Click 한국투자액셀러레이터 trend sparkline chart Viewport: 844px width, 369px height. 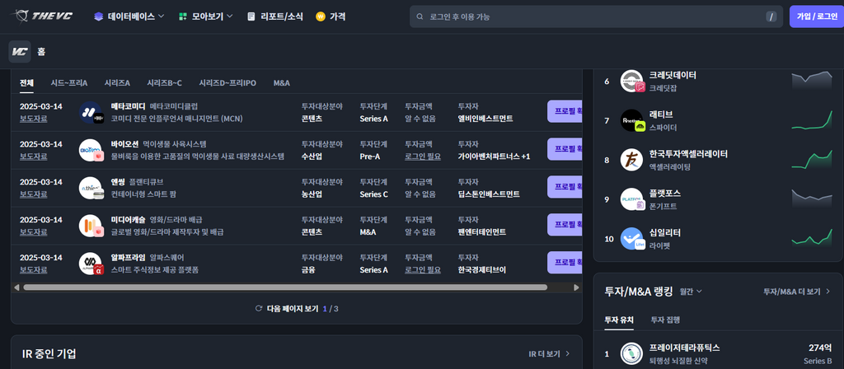[x=812, y=159]
